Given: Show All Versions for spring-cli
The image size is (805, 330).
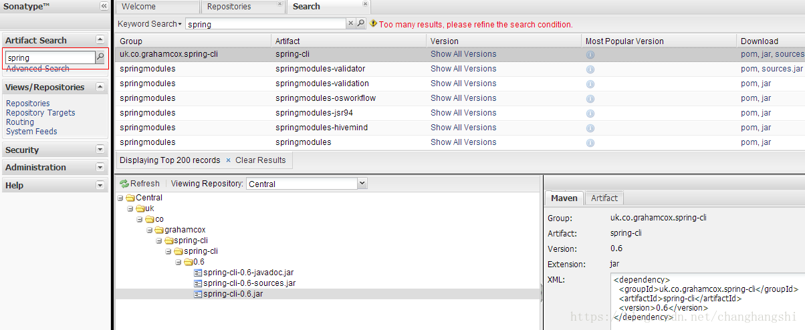Looking at the screenshot, I should coord(463,54).
